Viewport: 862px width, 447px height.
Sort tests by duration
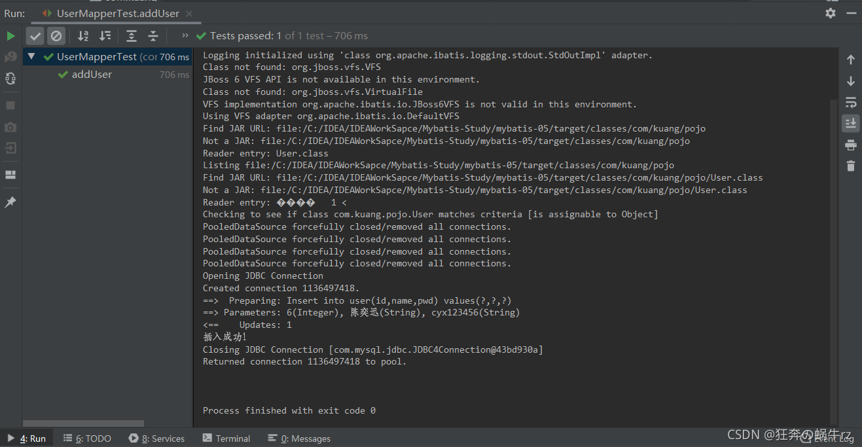[105, 36]
